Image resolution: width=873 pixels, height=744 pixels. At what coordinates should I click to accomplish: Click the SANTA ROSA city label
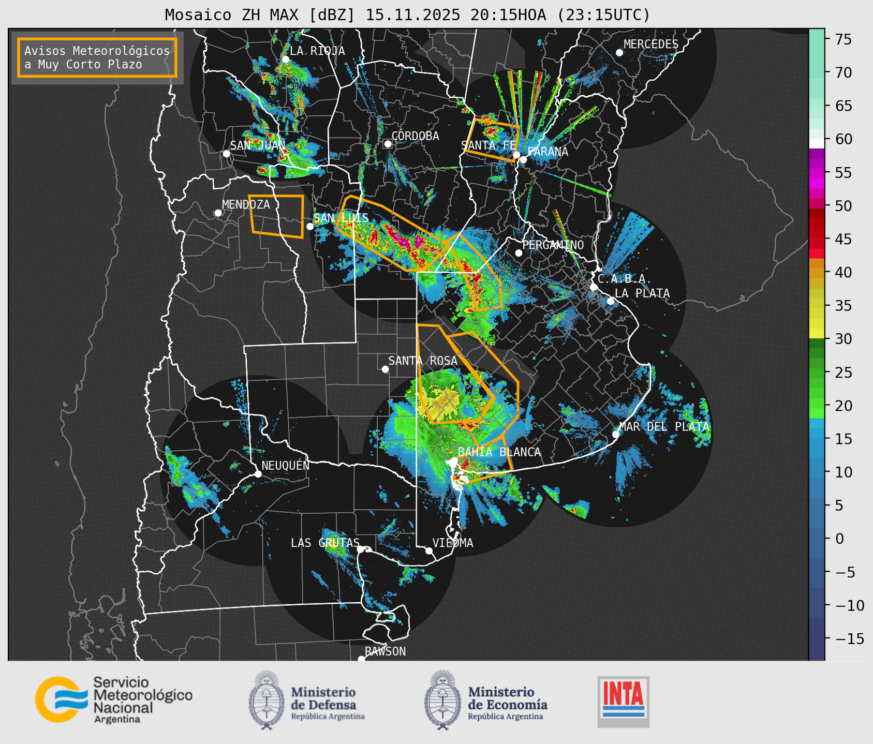click(x=423, y=361)
